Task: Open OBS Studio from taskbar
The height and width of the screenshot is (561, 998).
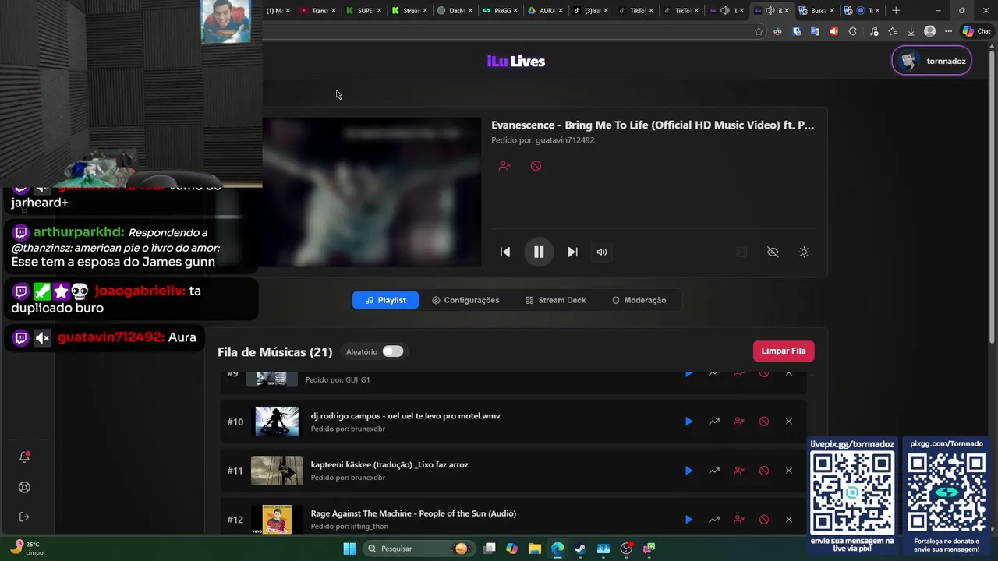Action: [626, 549]
